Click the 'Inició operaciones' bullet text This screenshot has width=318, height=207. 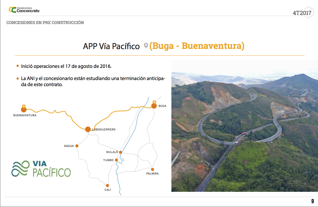coord(66,66)
